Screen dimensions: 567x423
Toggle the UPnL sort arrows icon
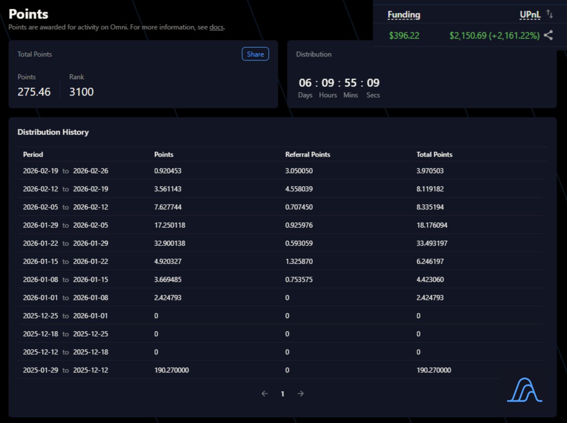pyautogui.click(x=550, y=14)
